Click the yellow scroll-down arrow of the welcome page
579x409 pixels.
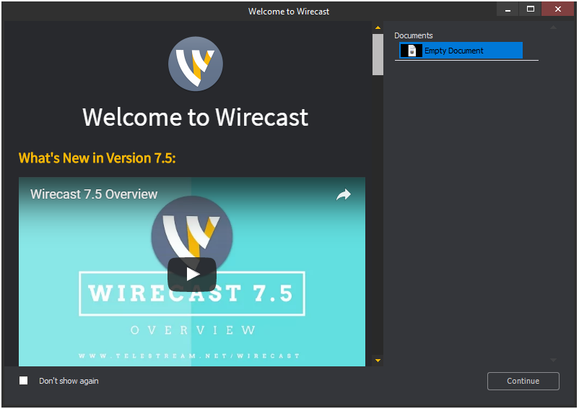click(x=378, y=359)
